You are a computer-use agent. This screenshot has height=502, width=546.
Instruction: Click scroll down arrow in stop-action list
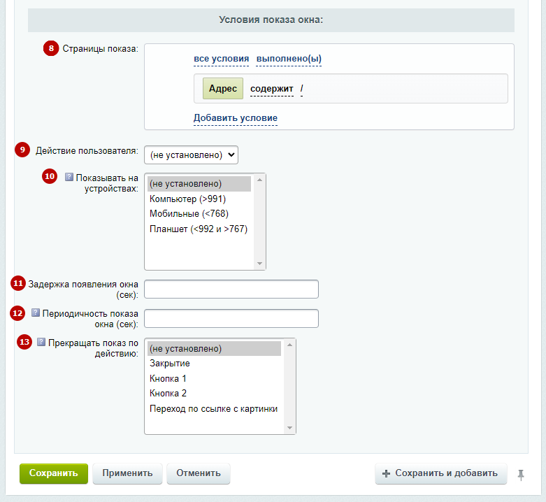click(289, 428)
